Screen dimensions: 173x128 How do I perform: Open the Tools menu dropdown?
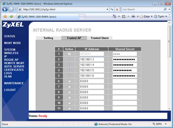[160, 16]
